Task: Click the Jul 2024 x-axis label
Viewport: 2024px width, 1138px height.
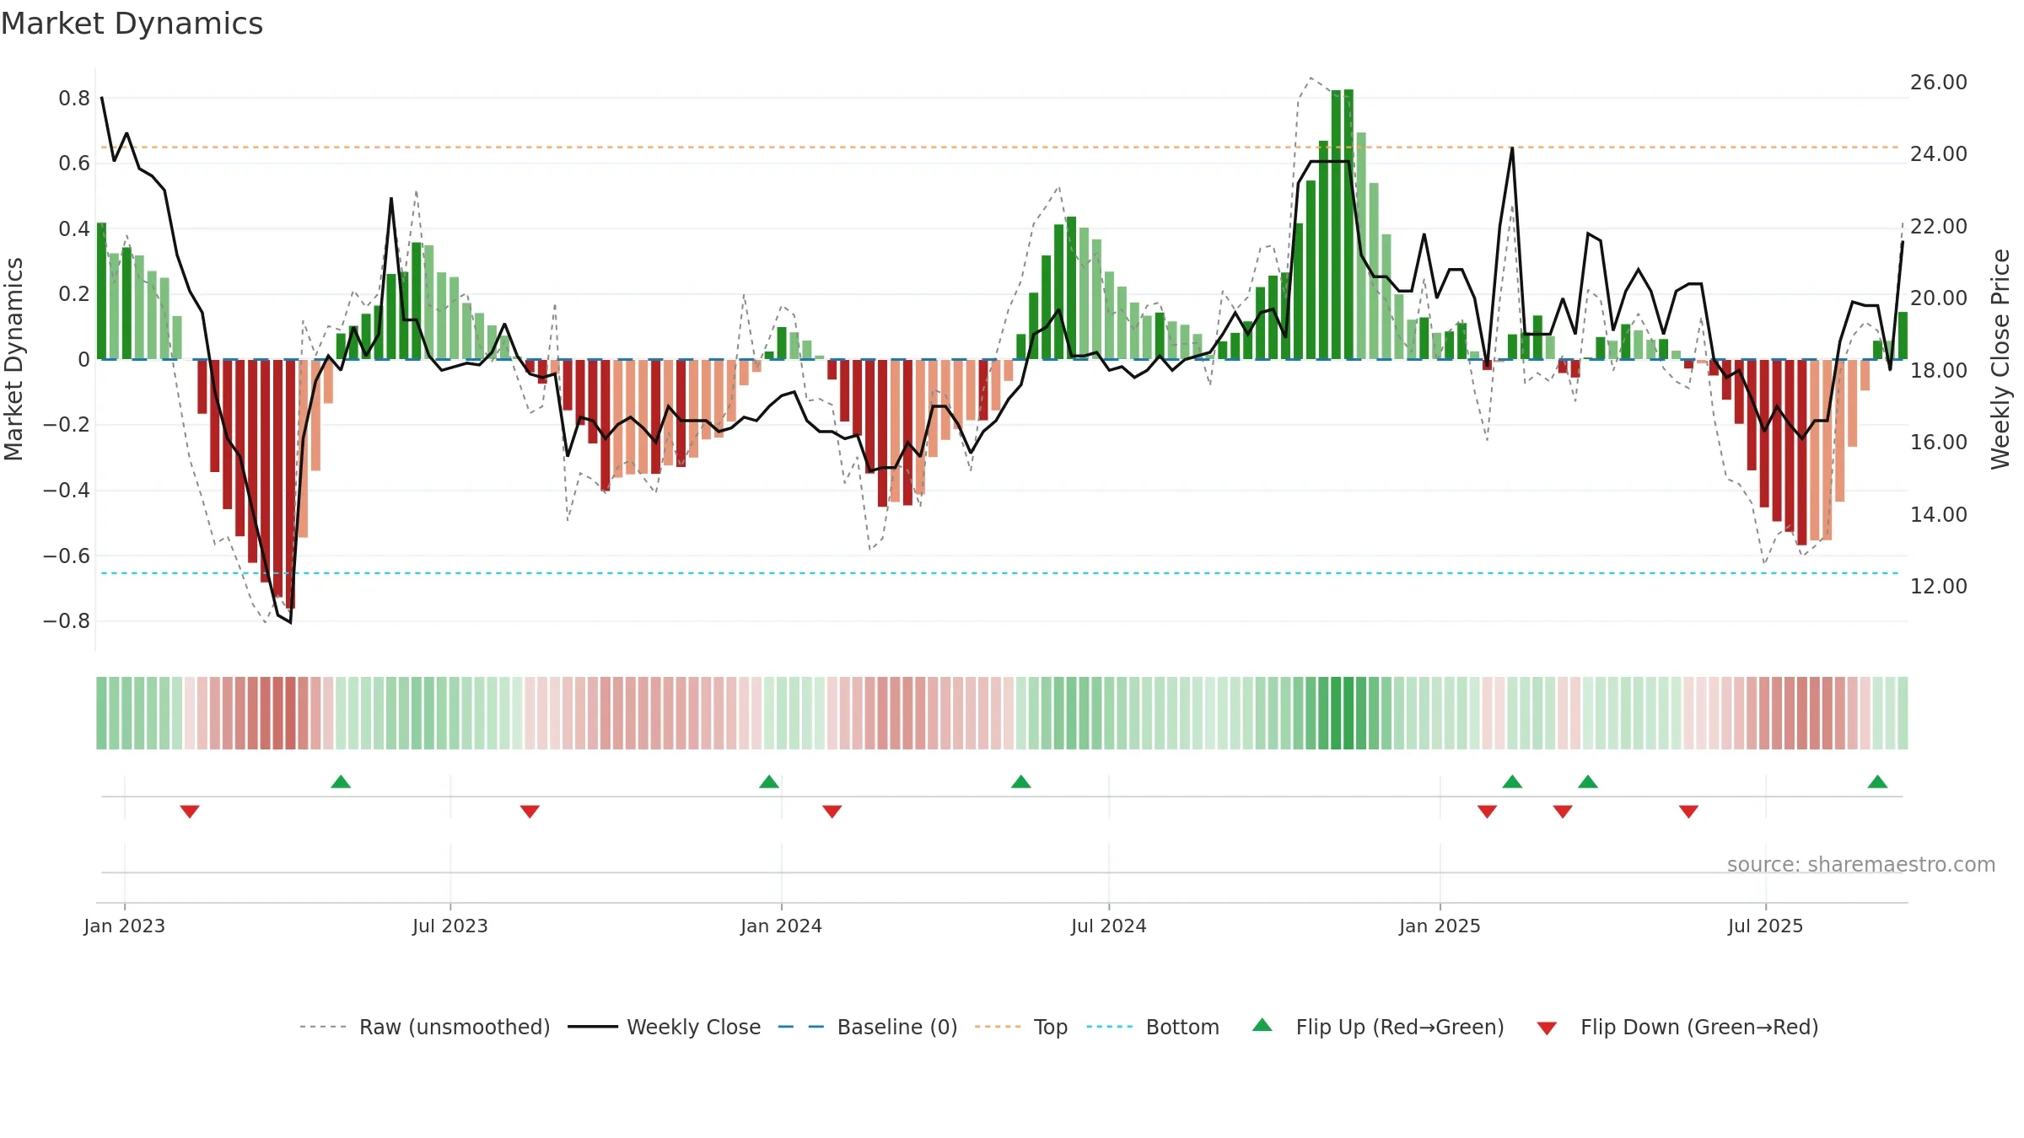Action: (x=1109, y=926)
